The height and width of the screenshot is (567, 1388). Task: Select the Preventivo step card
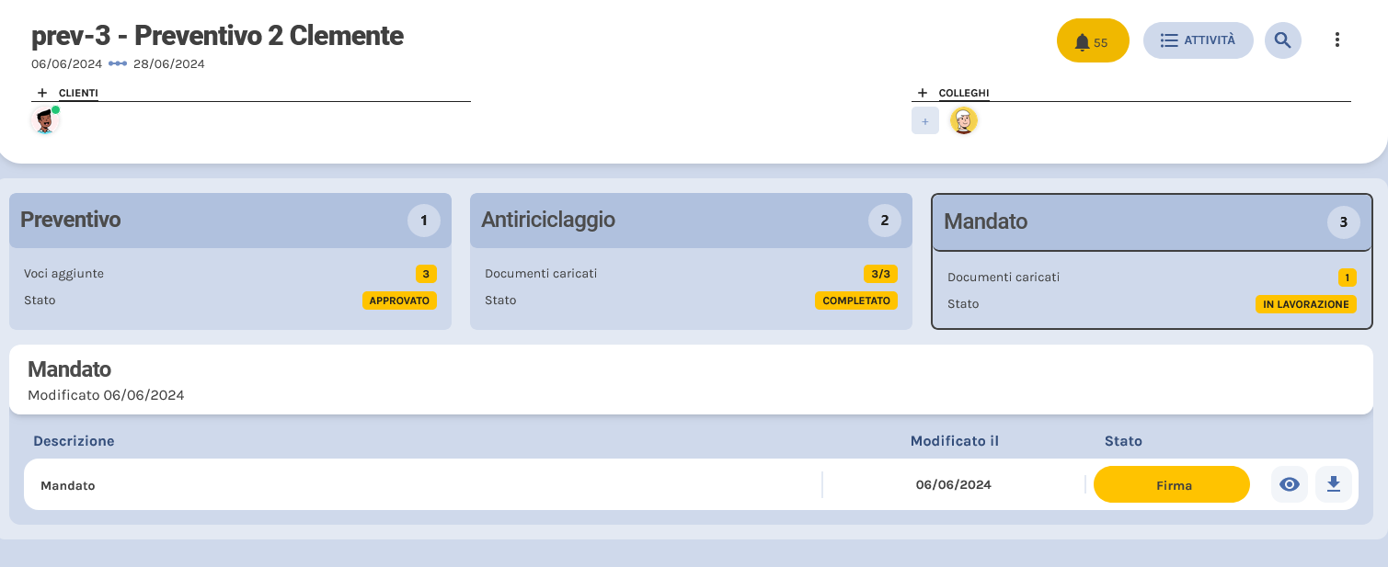(x=230, y=221)
